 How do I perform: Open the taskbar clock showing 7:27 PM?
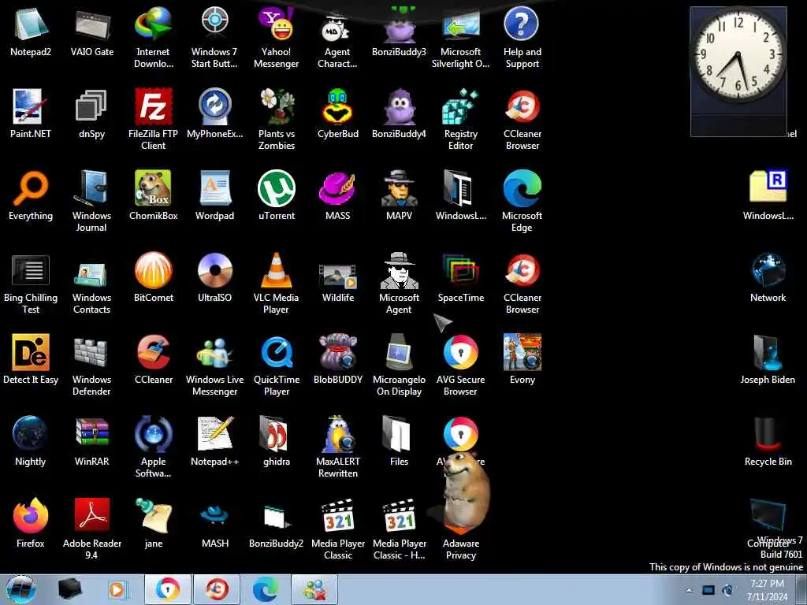tap(767, 590)
